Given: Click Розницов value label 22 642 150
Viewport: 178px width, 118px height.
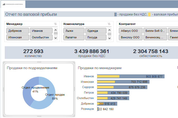Looking at the screenshot, I should [x=106, y=109].
